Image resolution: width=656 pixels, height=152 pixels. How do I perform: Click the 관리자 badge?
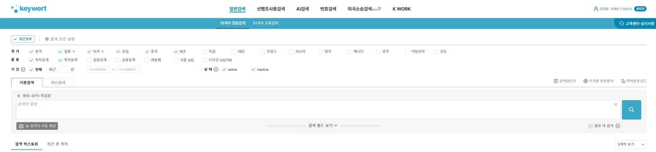pos(640,9)
